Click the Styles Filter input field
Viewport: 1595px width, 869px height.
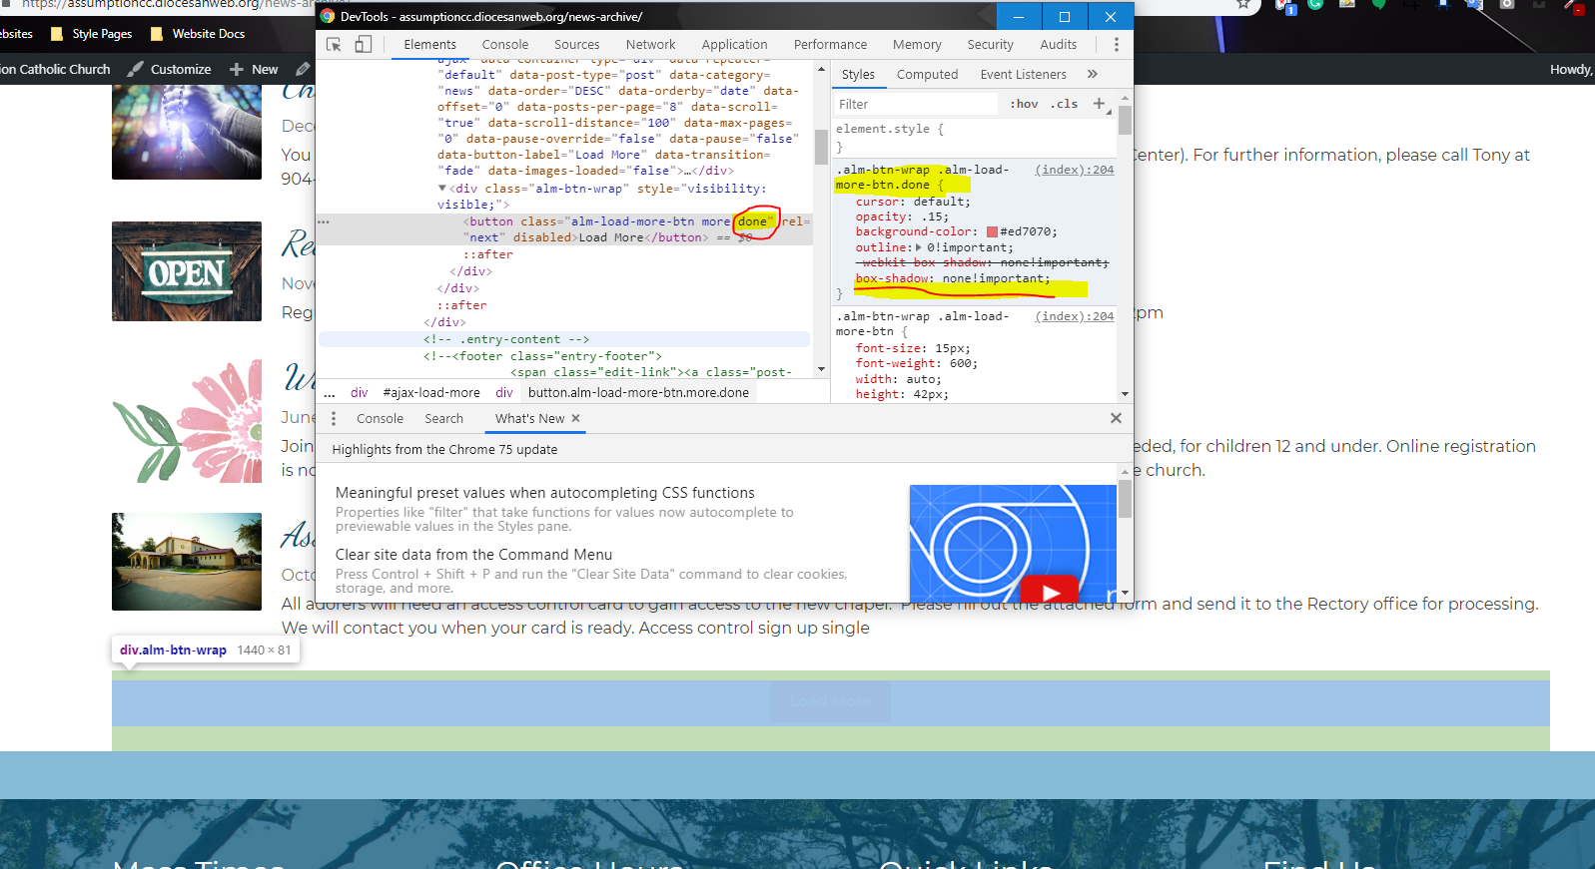pos(914,104)
